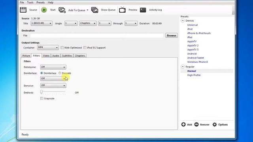Select the AppleTV 2 preset
Image resolution: width=253 pixels, height=142 pixels.
tap(193, 46)
